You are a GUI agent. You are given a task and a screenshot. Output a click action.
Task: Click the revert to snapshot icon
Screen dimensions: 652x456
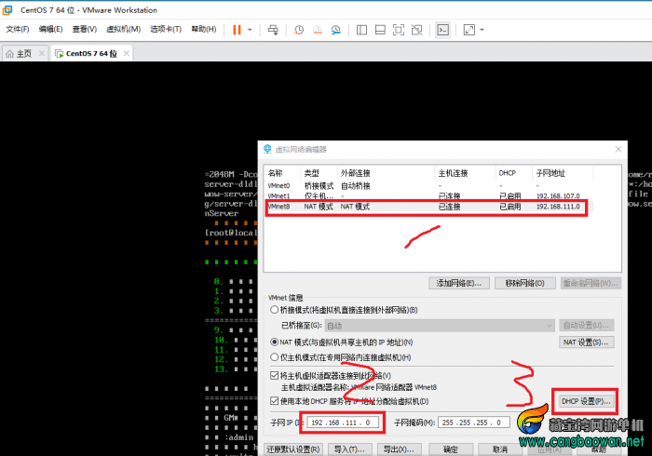(318, 30)
